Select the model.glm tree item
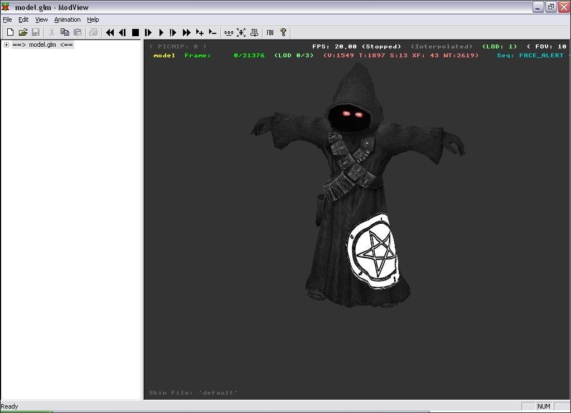Viewport: 571px width, 413px height. point(42,45)
